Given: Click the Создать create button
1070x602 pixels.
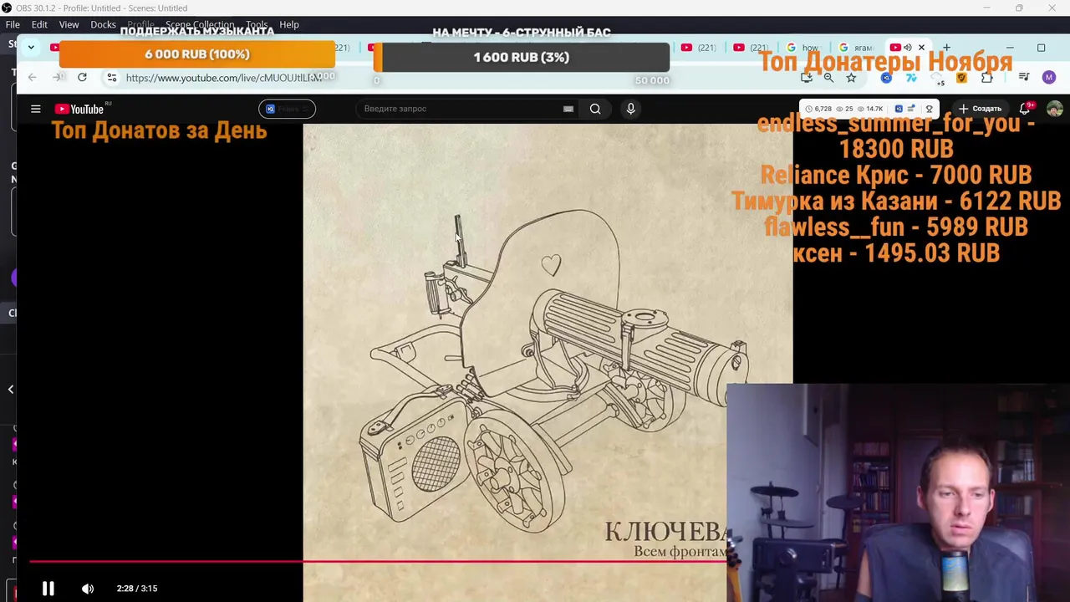Looking at the screenshot, I should click(980, 109).
